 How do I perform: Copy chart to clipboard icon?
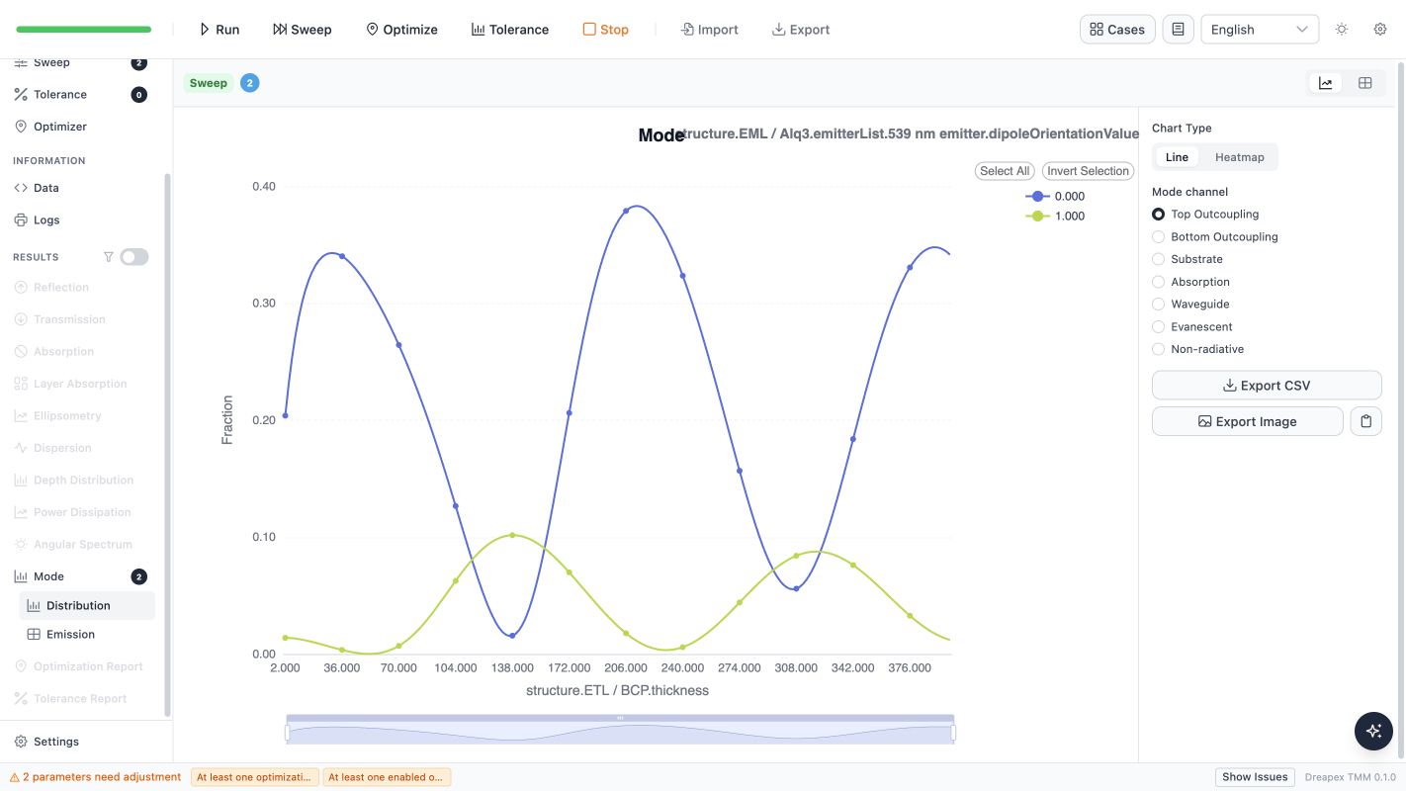point(1365,421)
